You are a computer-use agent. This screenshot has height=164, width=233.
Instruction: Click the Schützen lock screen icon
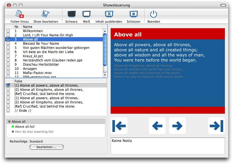click(133, 14)
